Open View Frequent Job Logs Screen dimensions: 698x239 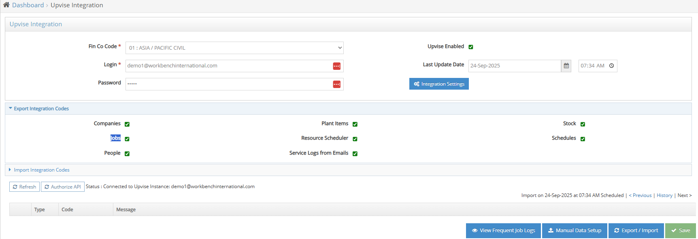click(503, 231)
